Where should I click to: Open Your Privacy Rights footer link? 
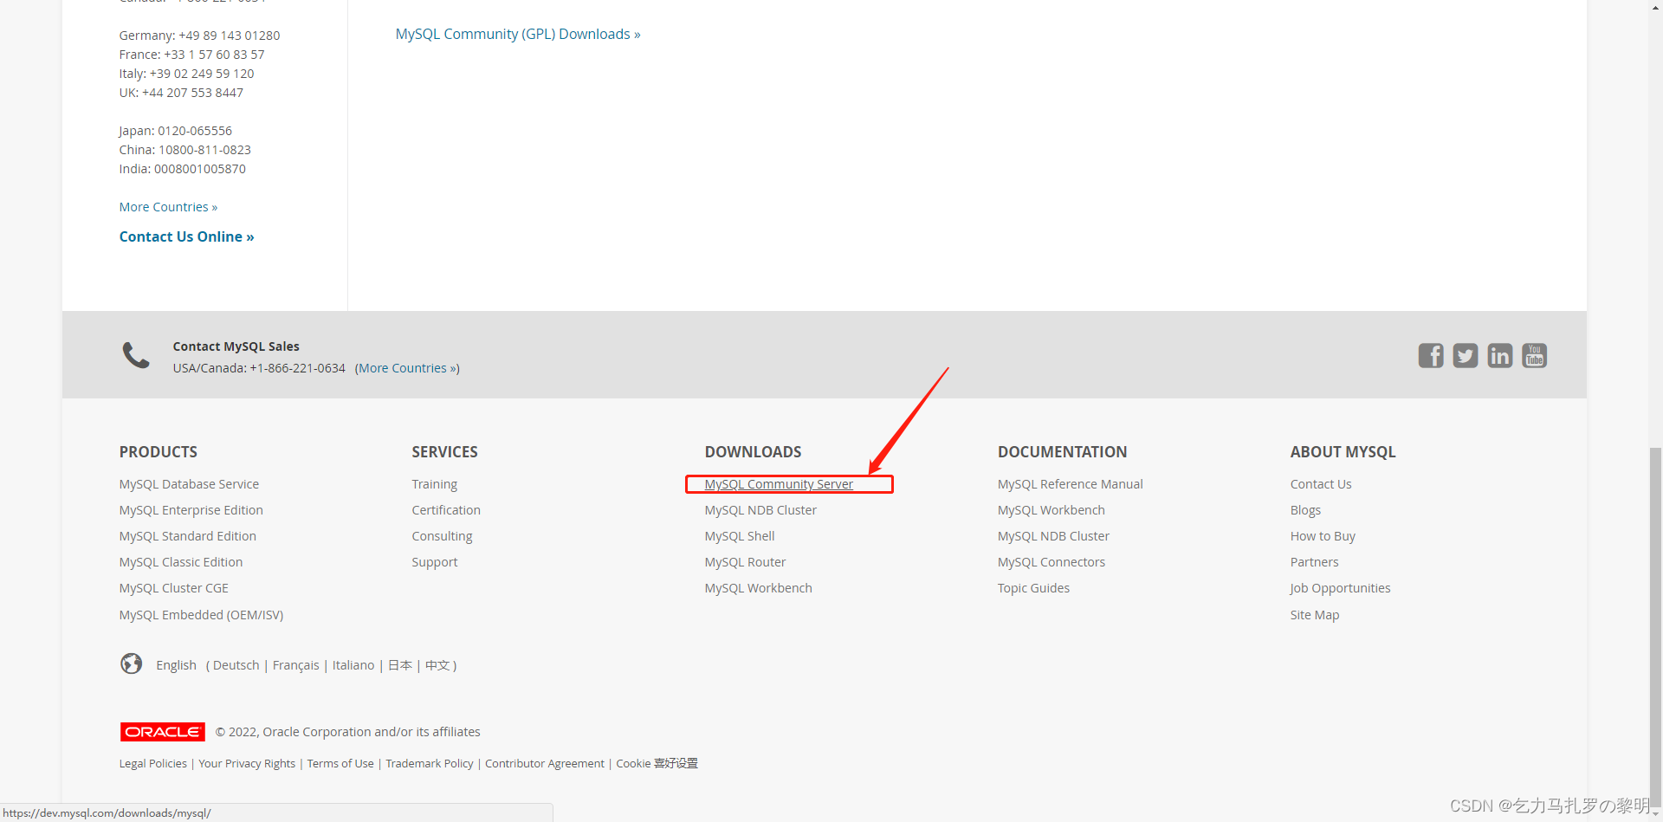tap(247, 763)
